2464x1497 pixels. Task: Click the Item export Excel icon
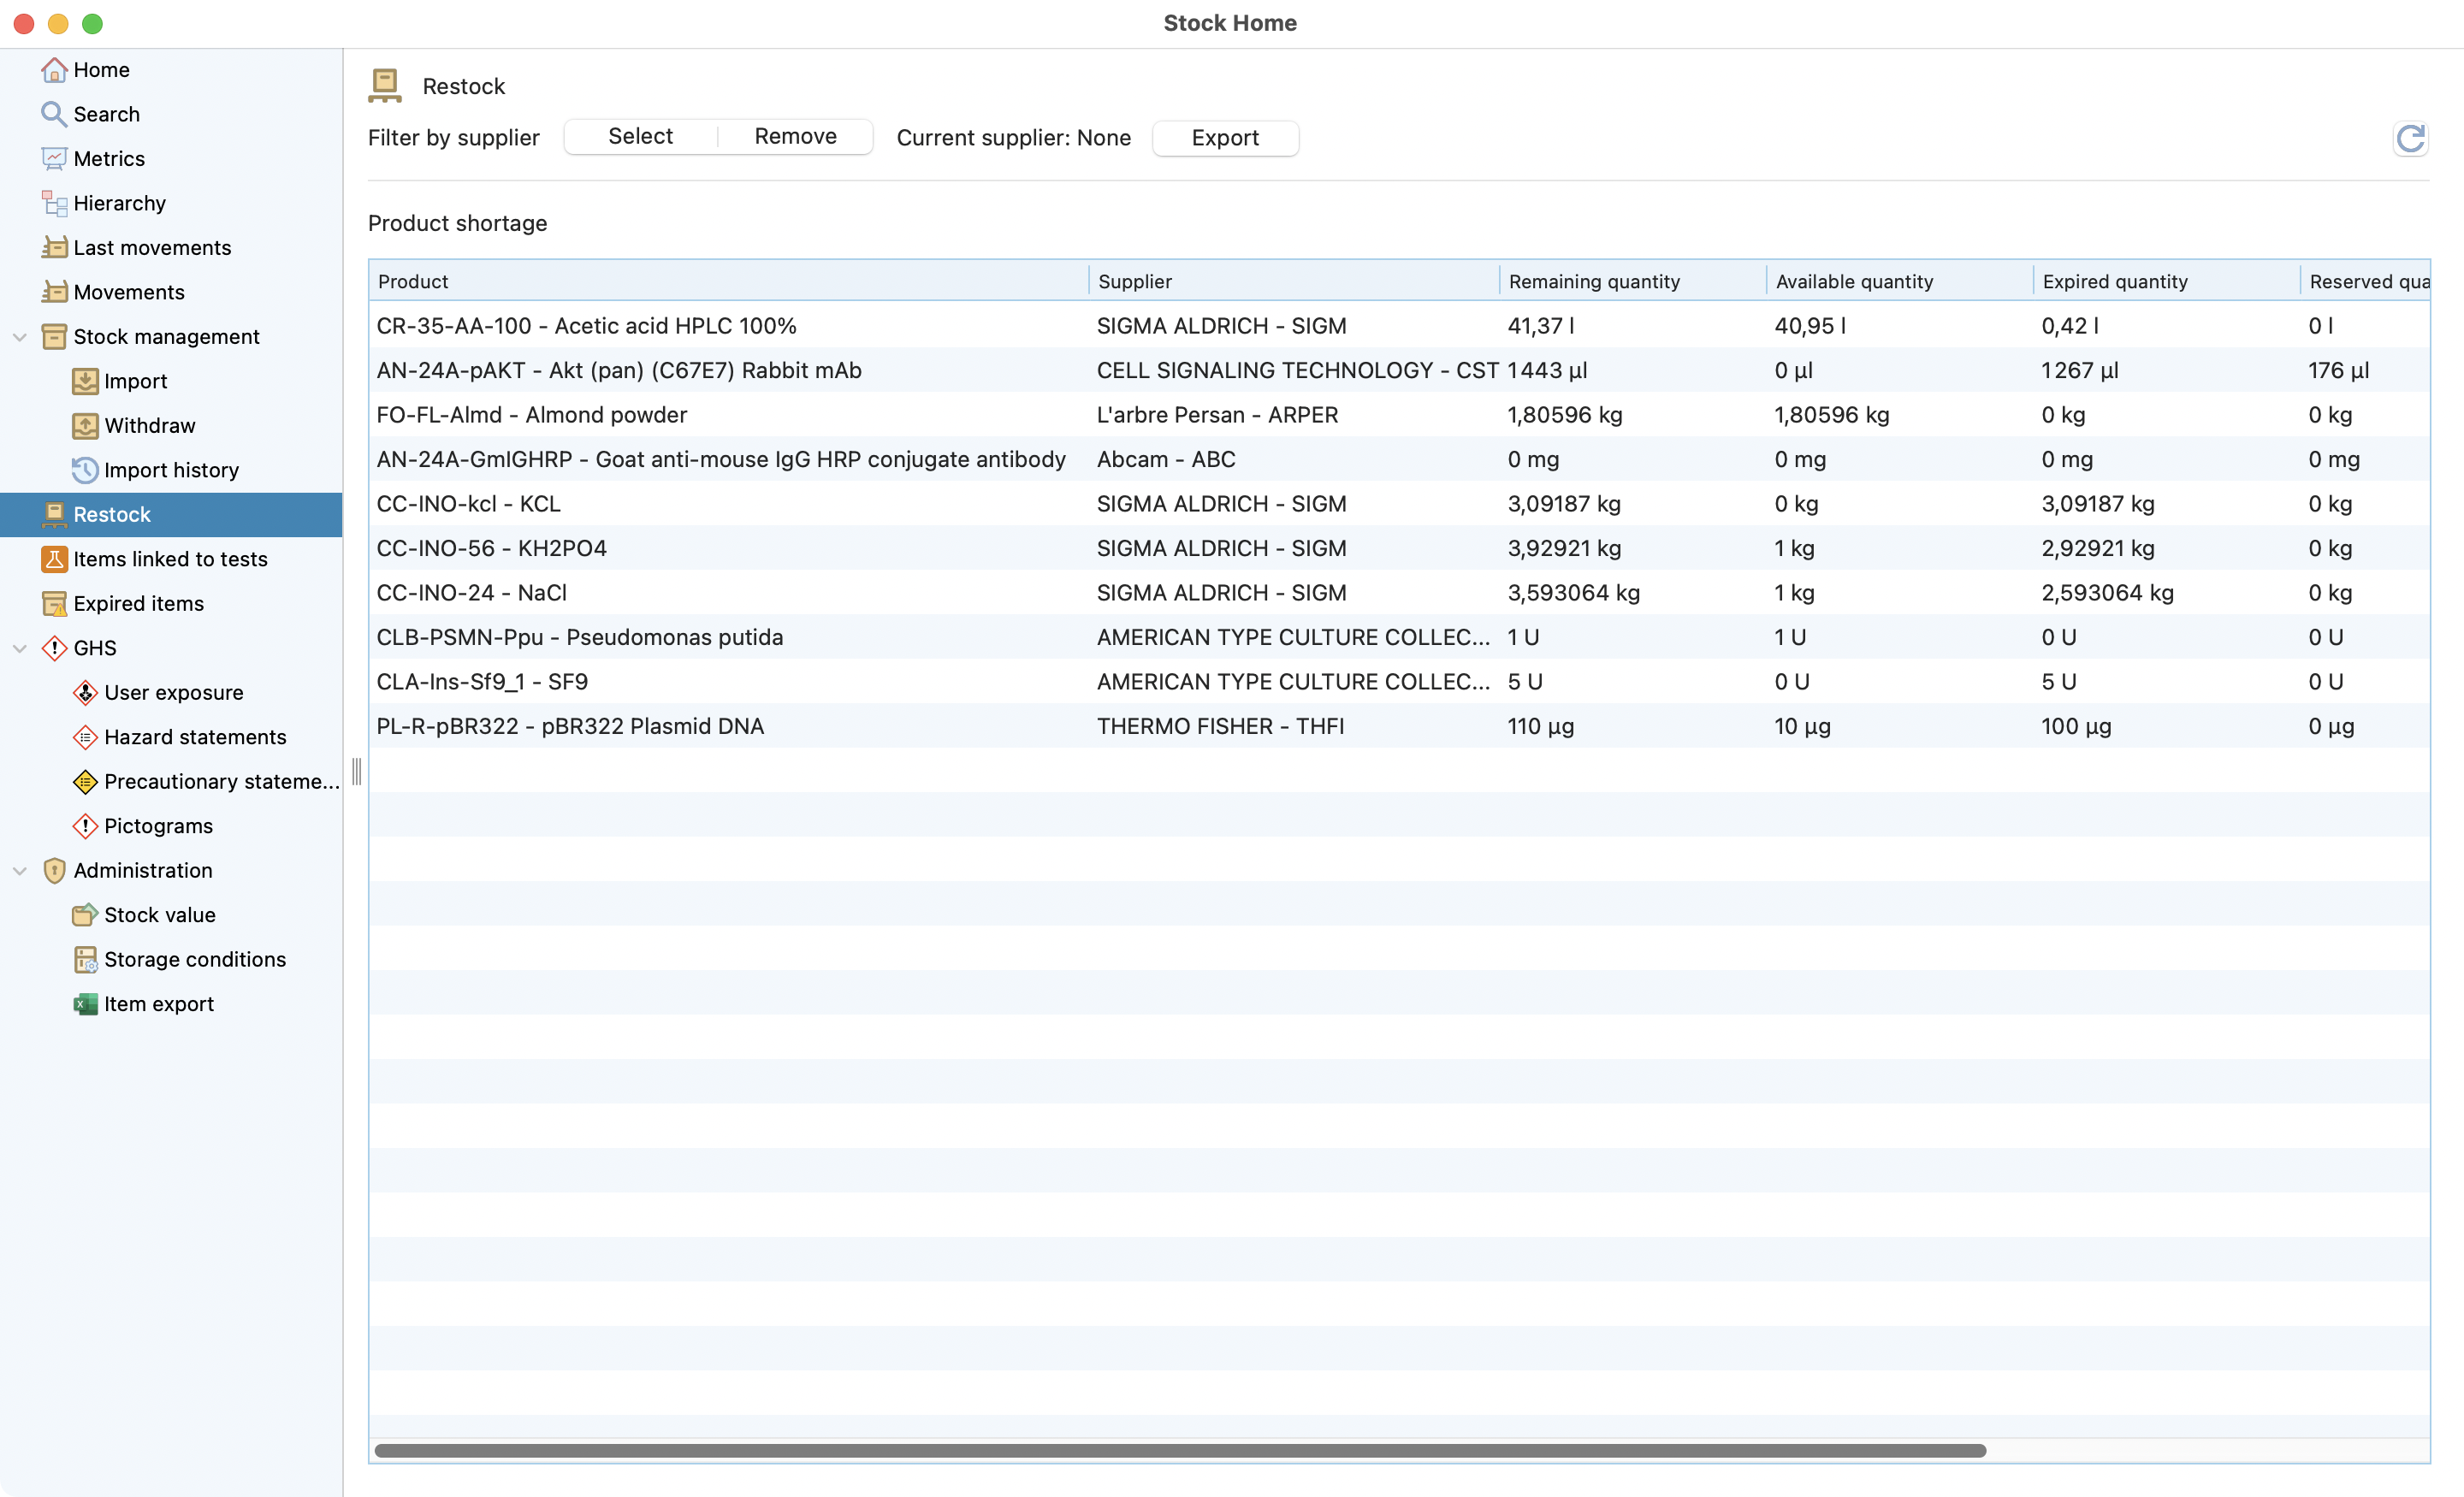click(85, 1004)
